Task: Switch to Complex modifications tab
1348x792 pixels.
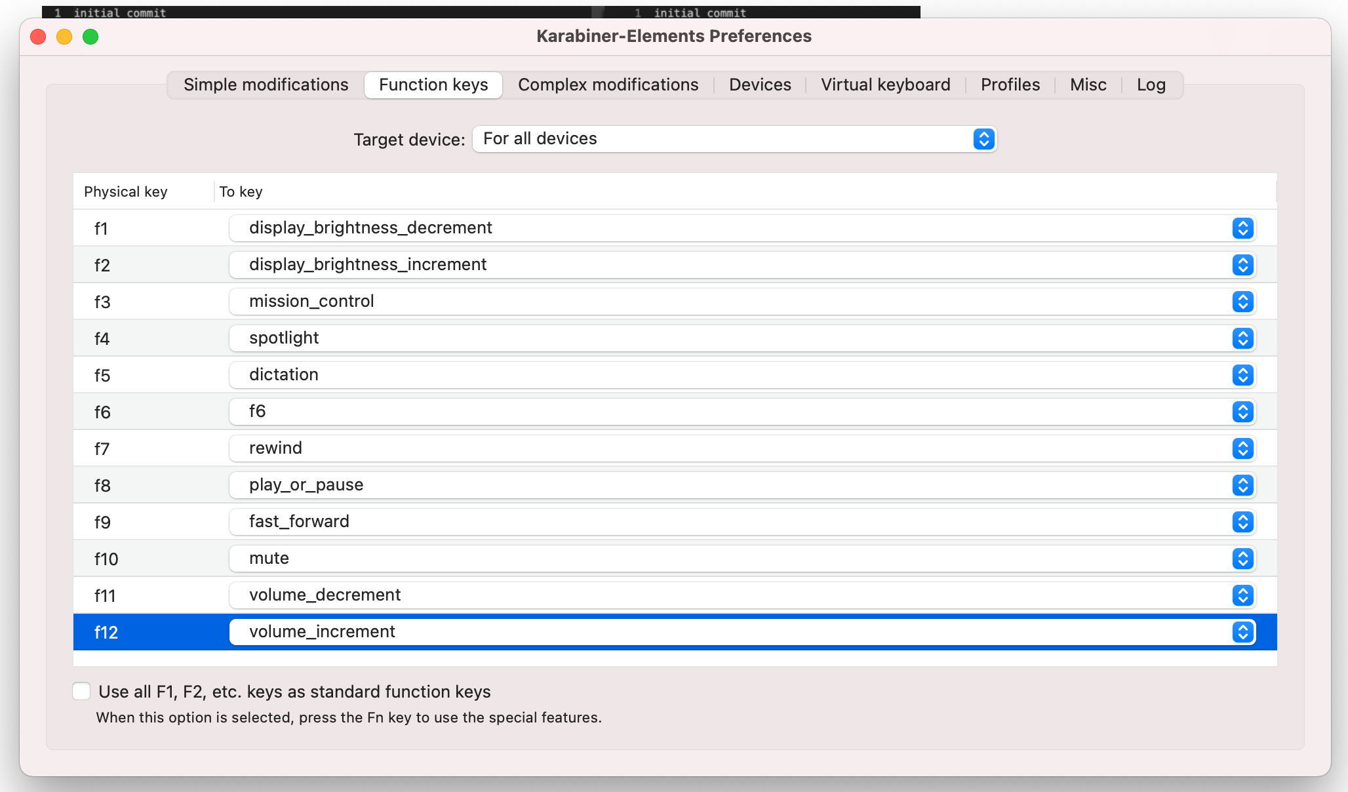Action: pos(608,85)
